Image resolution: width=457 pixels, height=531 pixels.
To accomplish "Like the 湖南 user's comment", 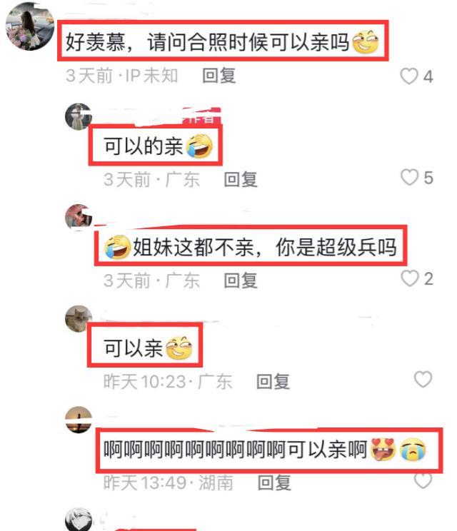I will pyautogui.click(x=423, y=480).
